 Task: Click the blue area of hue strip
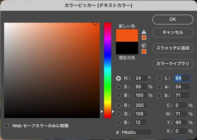[x=107, y=55]
